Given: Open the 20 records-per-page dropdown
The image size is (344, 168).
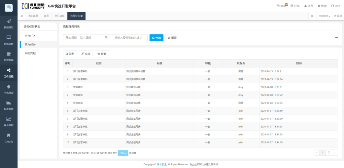Looking at the screenshot, I should coord(123,153).
